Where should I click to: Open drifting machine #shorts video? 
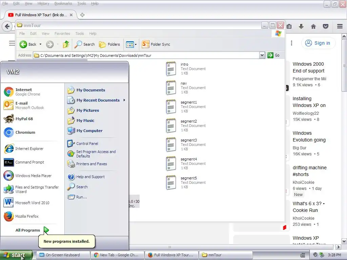pos(310,171)
